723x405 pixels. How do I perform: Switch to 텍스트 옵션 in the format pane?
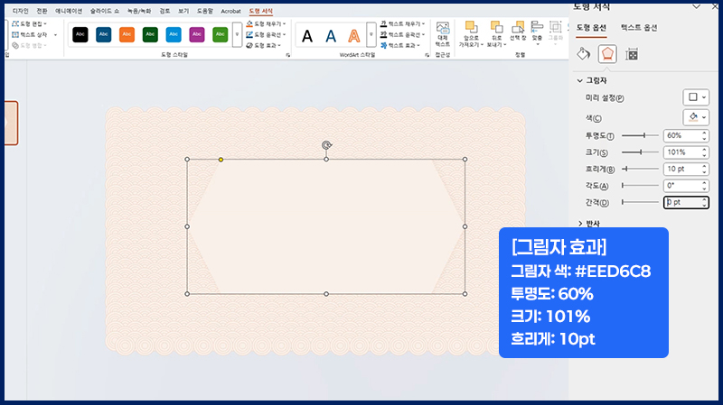click(x=639, y=28)
